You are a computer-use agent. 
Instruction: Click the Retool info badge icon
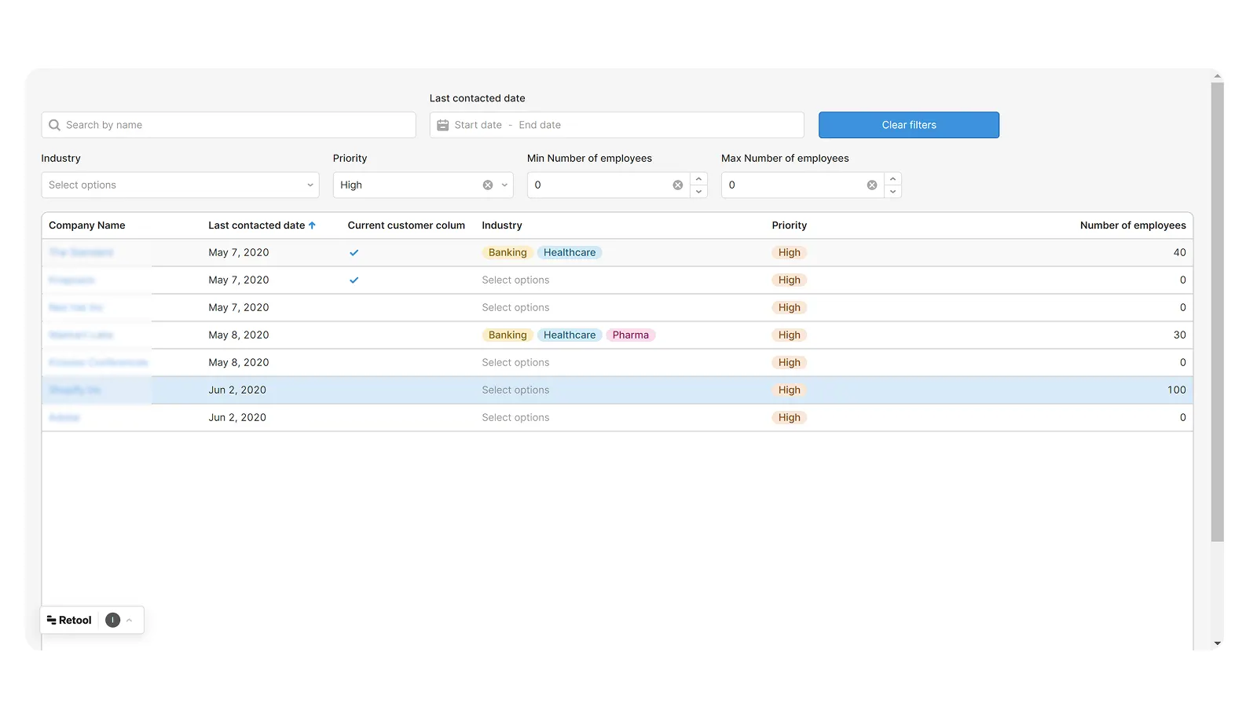point(112,621)
